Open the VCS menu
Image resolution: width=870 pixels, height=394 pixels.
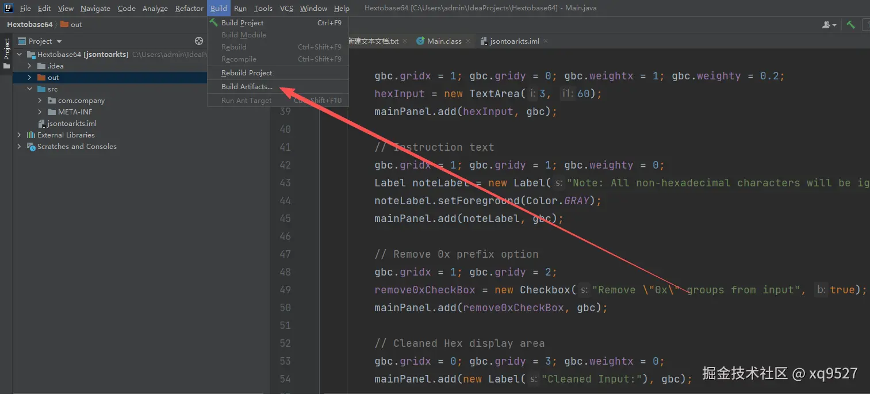point(286,8)
